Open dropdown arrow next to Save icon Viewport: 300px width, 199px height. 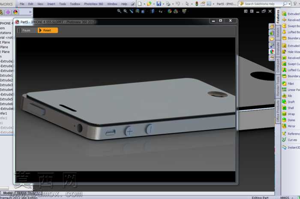[x=163, y=4]
